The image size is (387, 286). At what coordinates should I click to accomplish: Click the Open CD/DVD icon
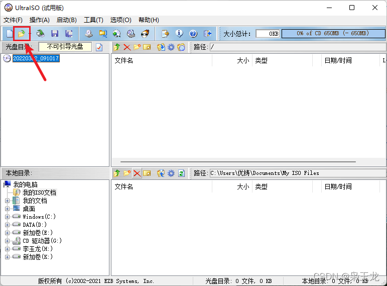click(x=41, y=33)
